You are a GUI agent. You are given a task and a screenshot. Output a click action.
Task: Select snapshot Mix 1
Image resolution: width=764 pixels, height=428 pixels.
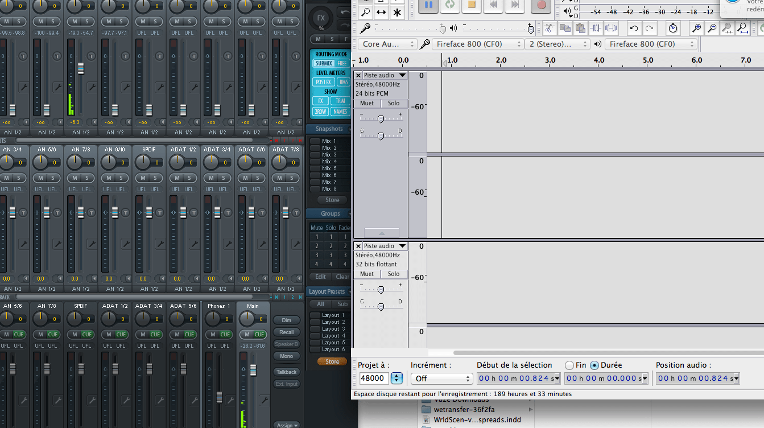329,141
